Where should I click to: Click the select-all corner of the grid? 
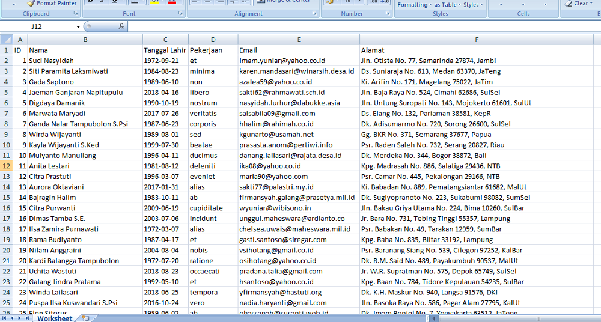click(6, 40)
